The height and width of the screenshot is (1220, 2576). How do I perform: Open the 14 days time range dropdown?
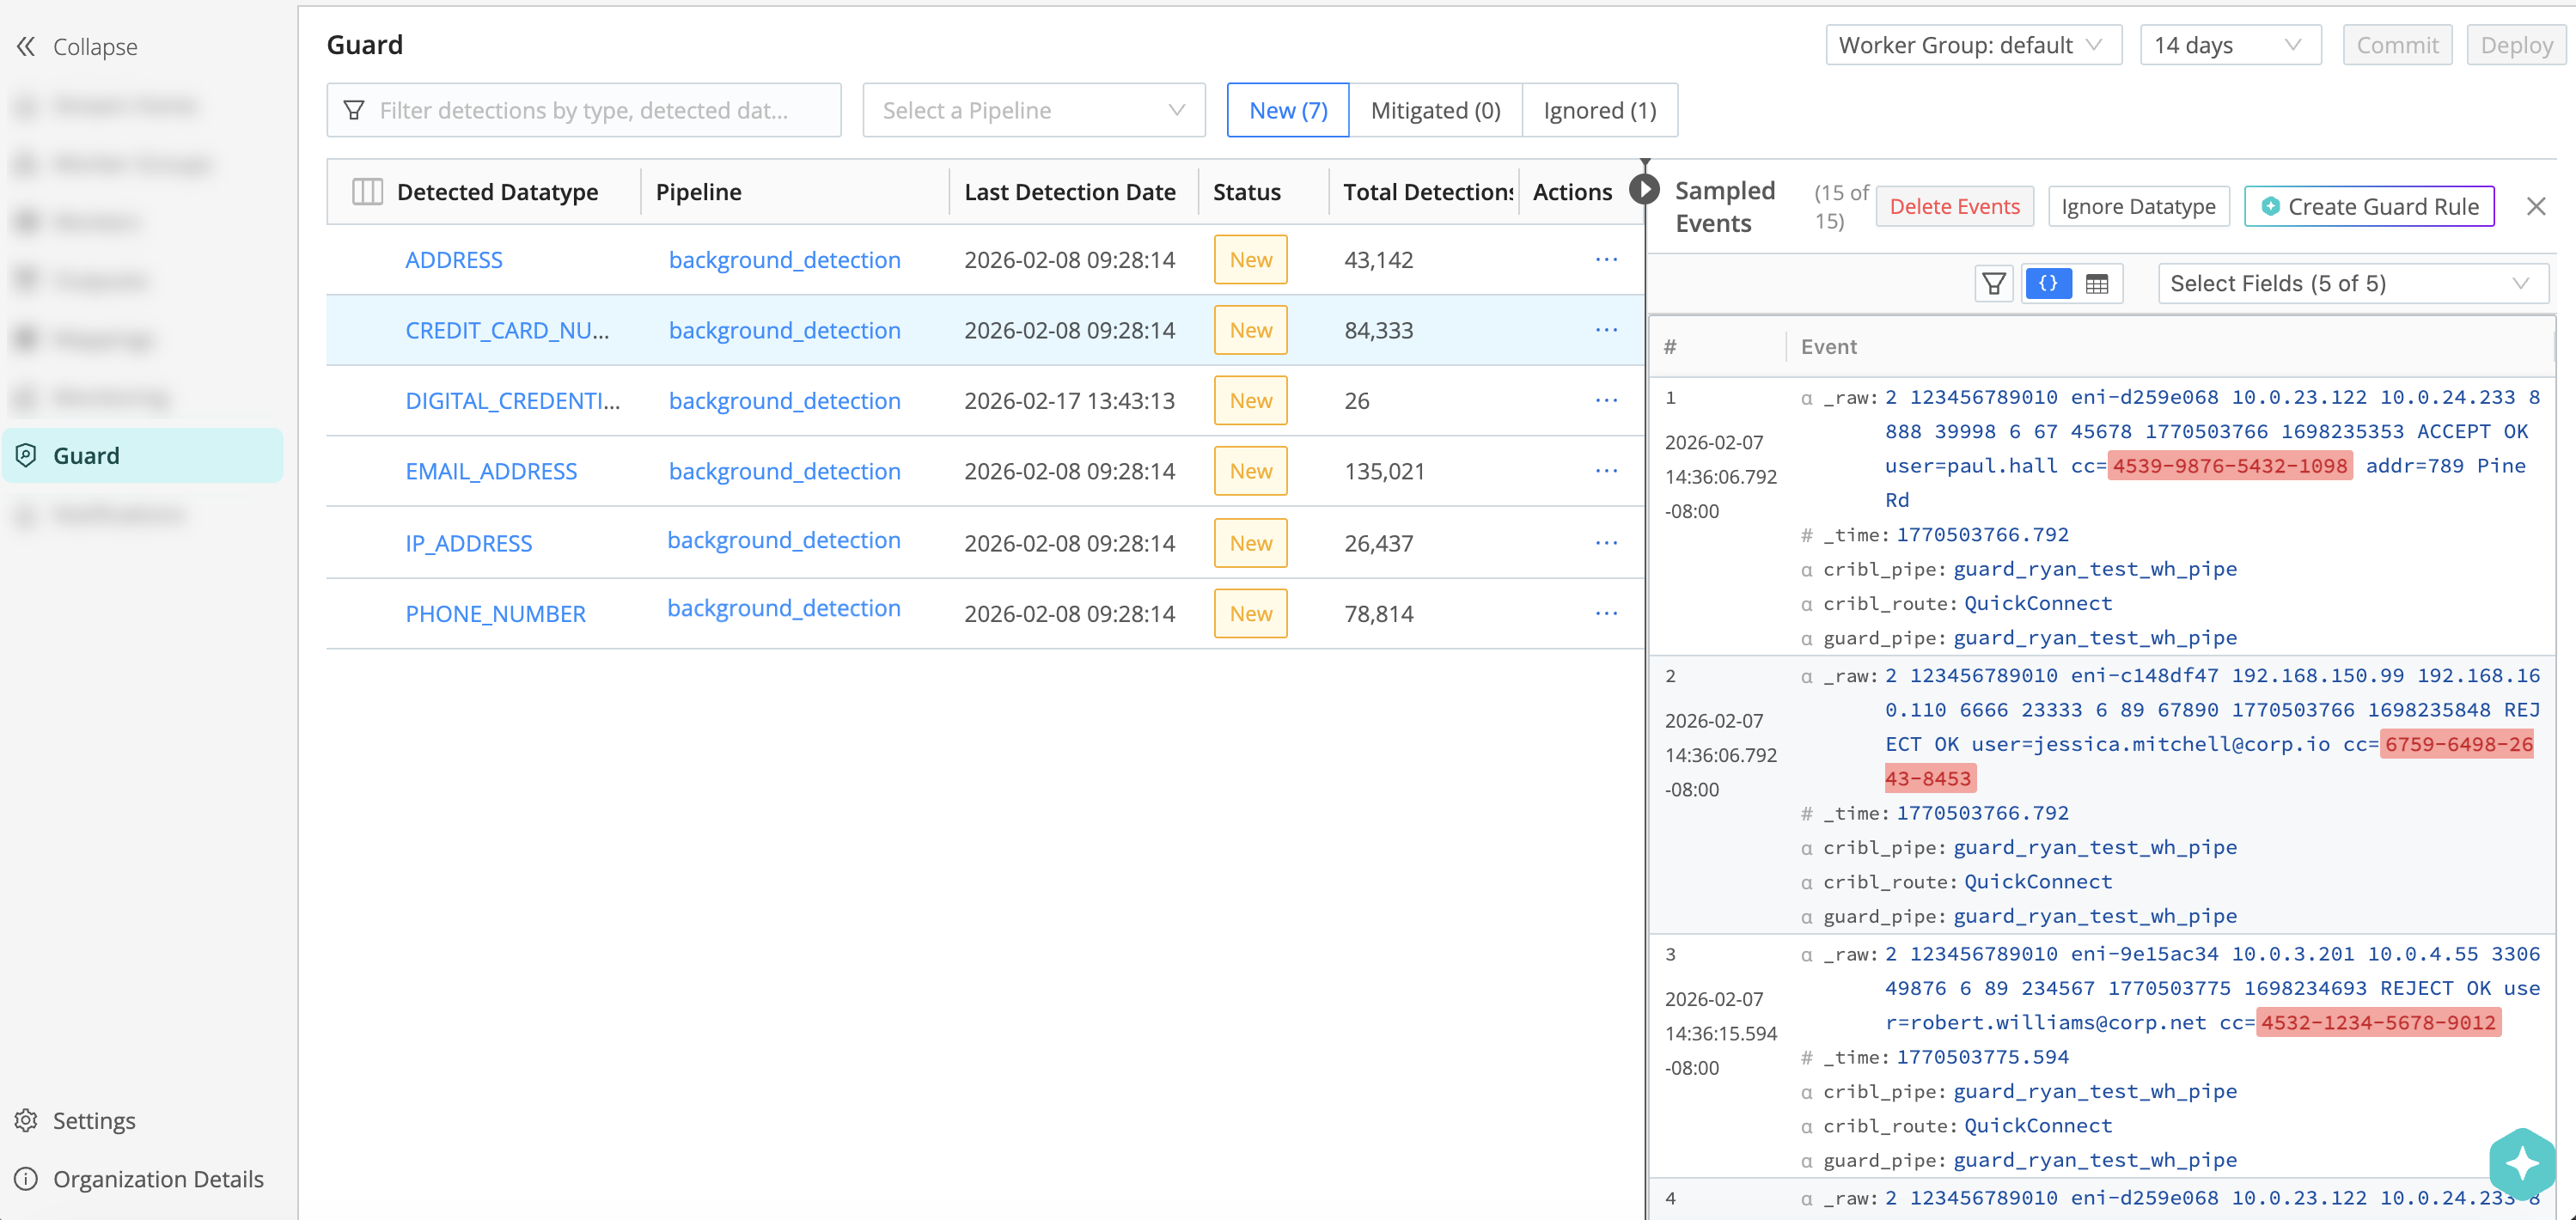2229,44
